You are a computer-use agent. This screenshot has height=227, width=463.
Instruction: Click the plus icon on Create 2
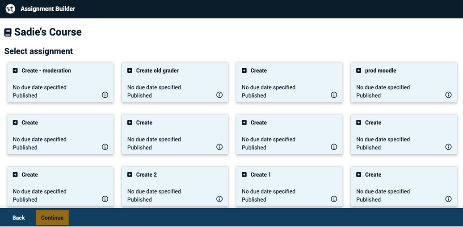(x=130, y=174)
